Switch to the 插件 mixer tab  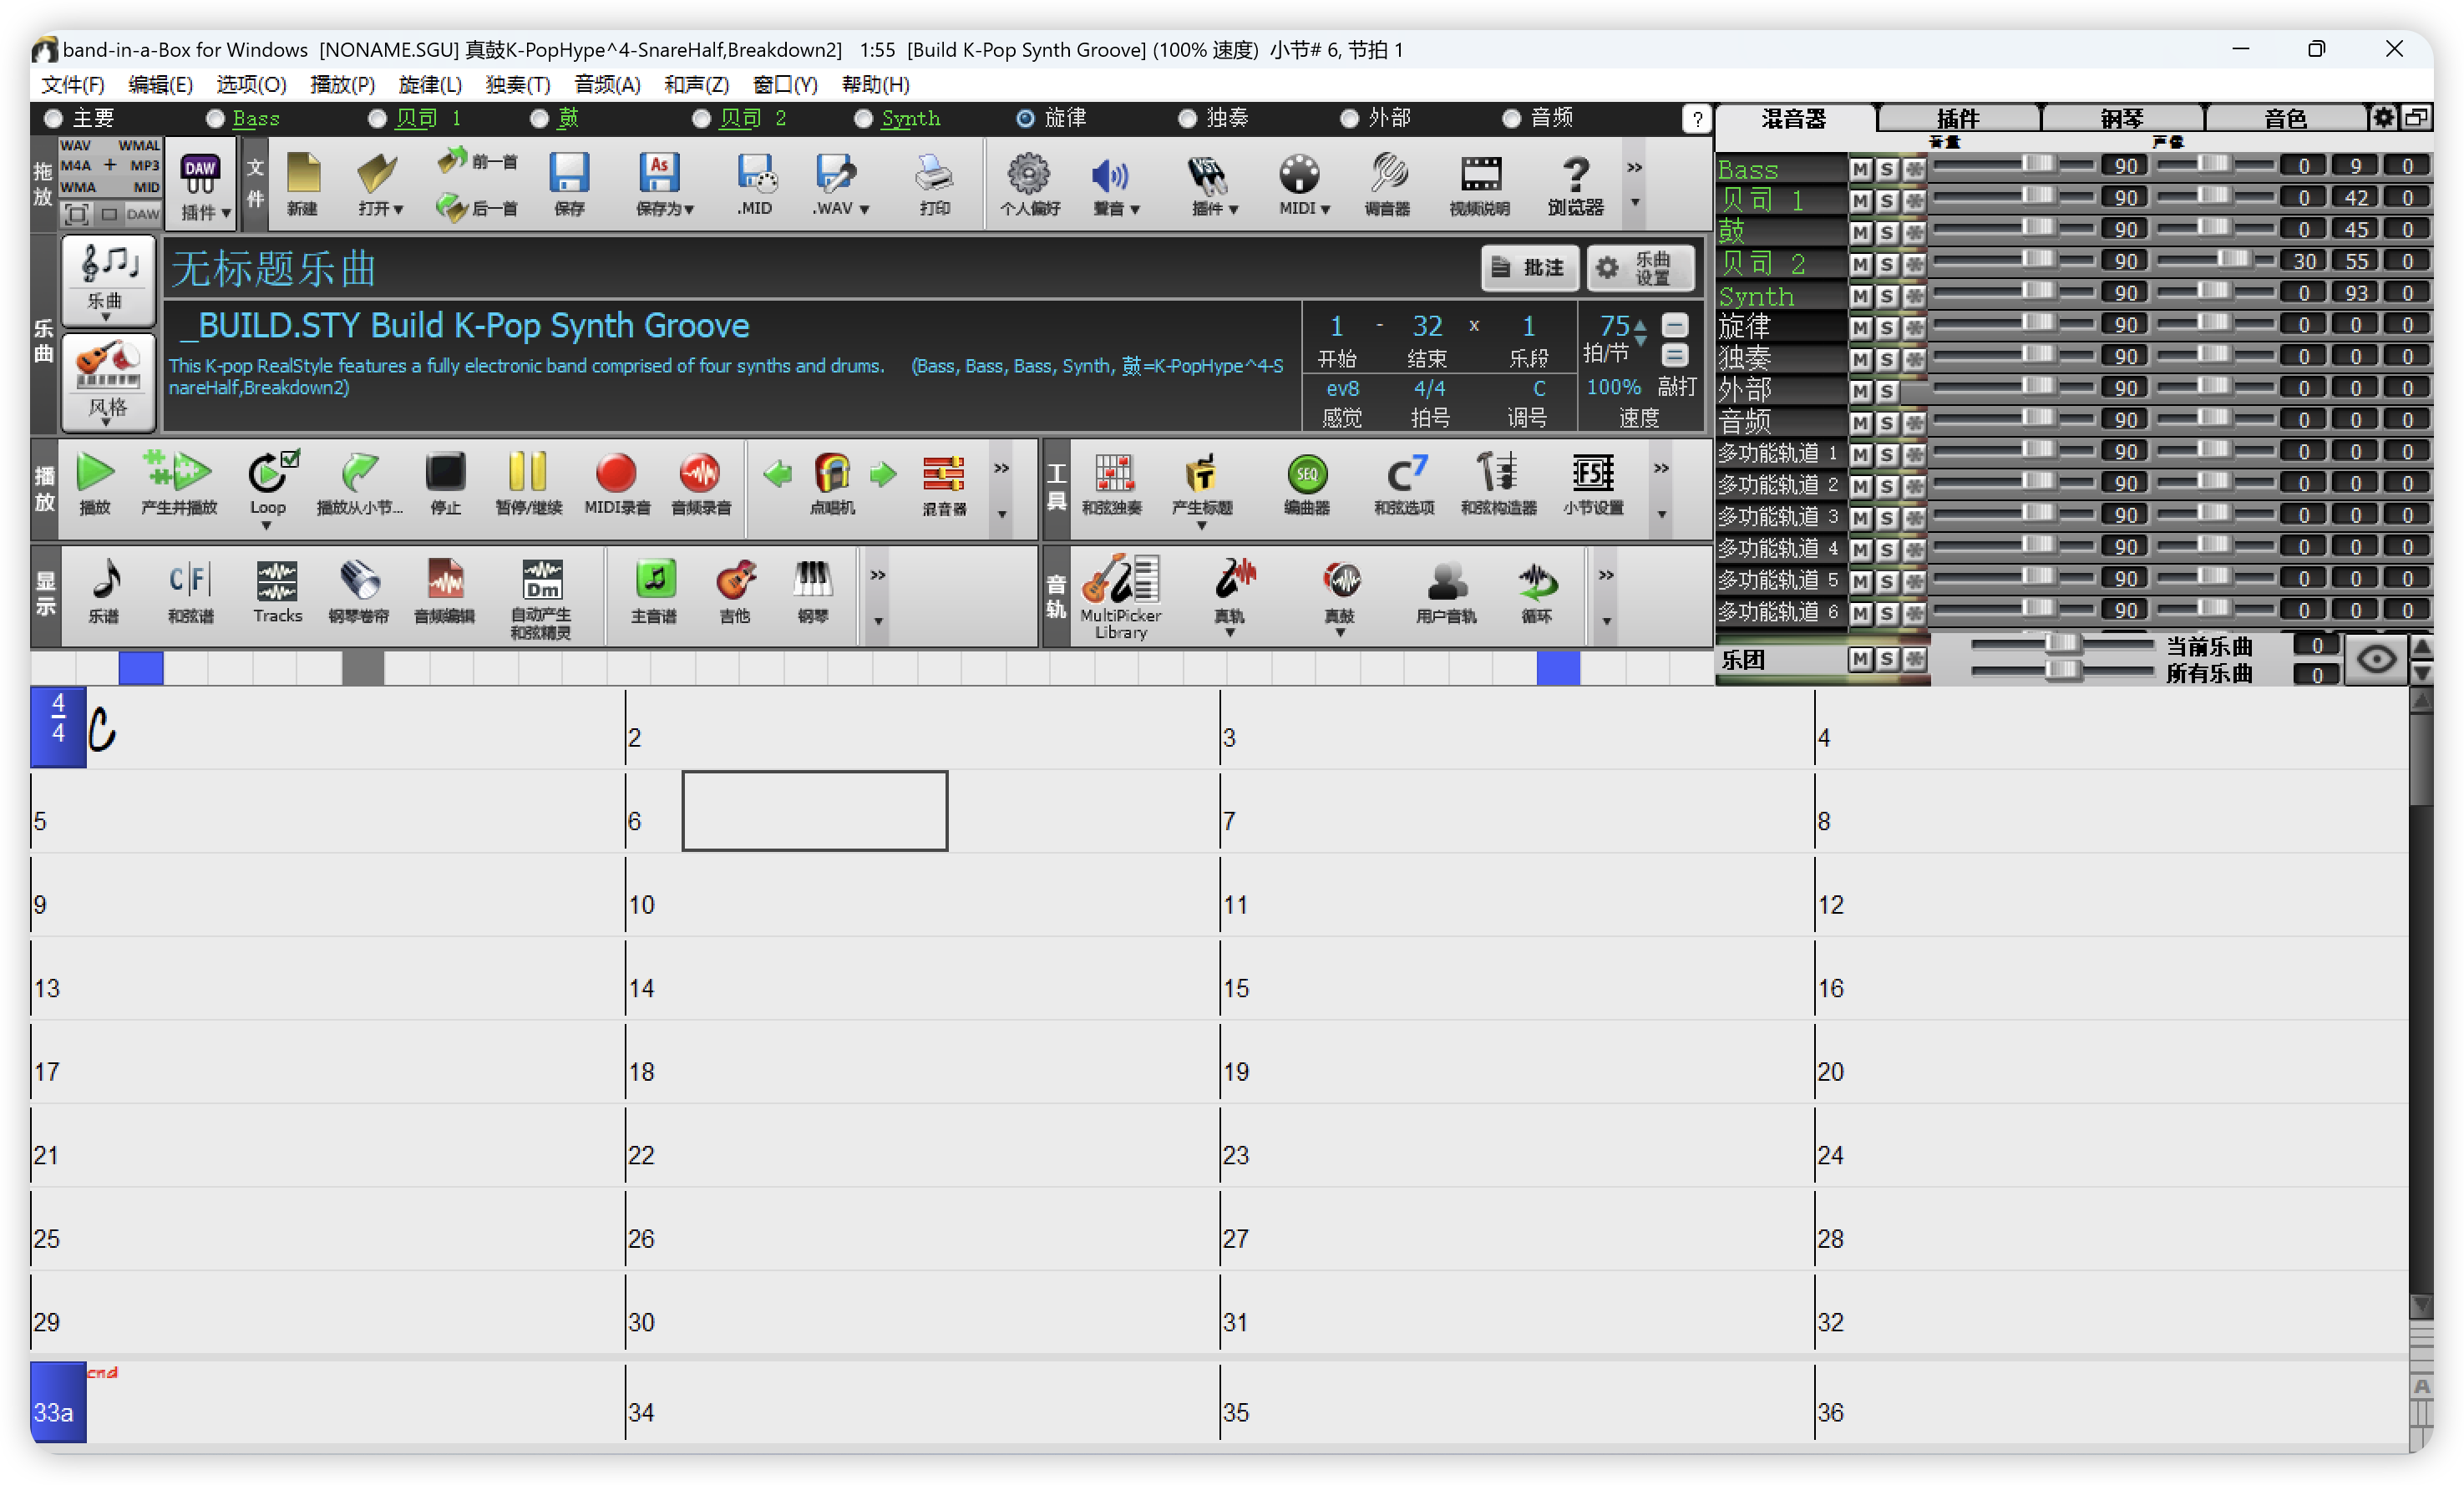[1957, 118]
